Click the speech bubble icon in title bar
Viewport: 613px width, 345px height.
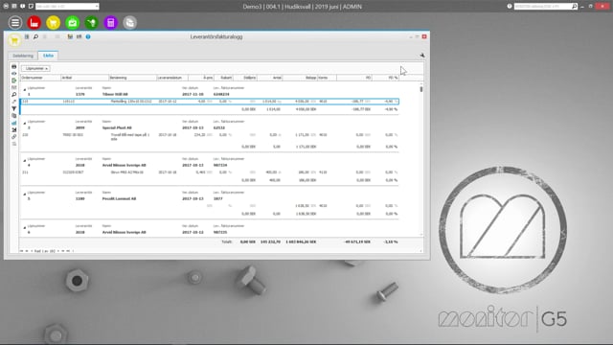pos(22,7)
